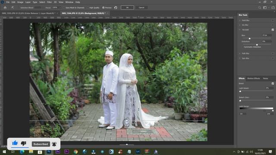The image size is (276, 155).
Task: Enable the Path Blur checkbox
Action: (273, 53)
